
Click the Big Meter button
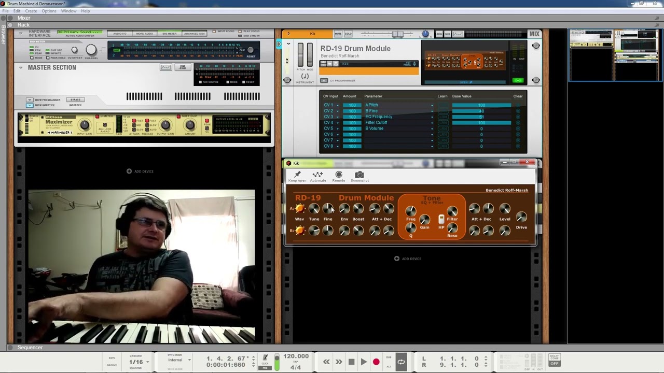(169, 34)
